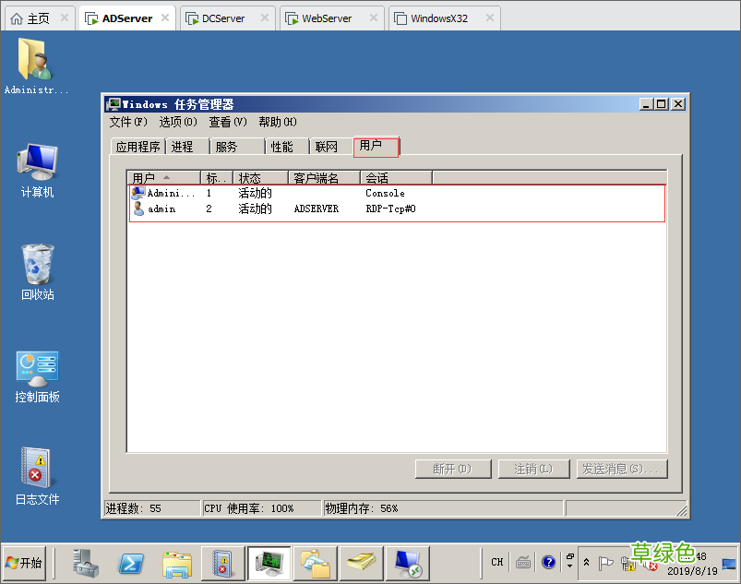
Task: Open the event log tool in the taskbar
Action: (222, 563)
